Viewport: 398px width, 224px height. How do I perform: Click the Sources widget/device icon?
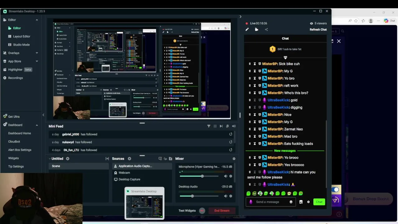click(x=160, y=159)
